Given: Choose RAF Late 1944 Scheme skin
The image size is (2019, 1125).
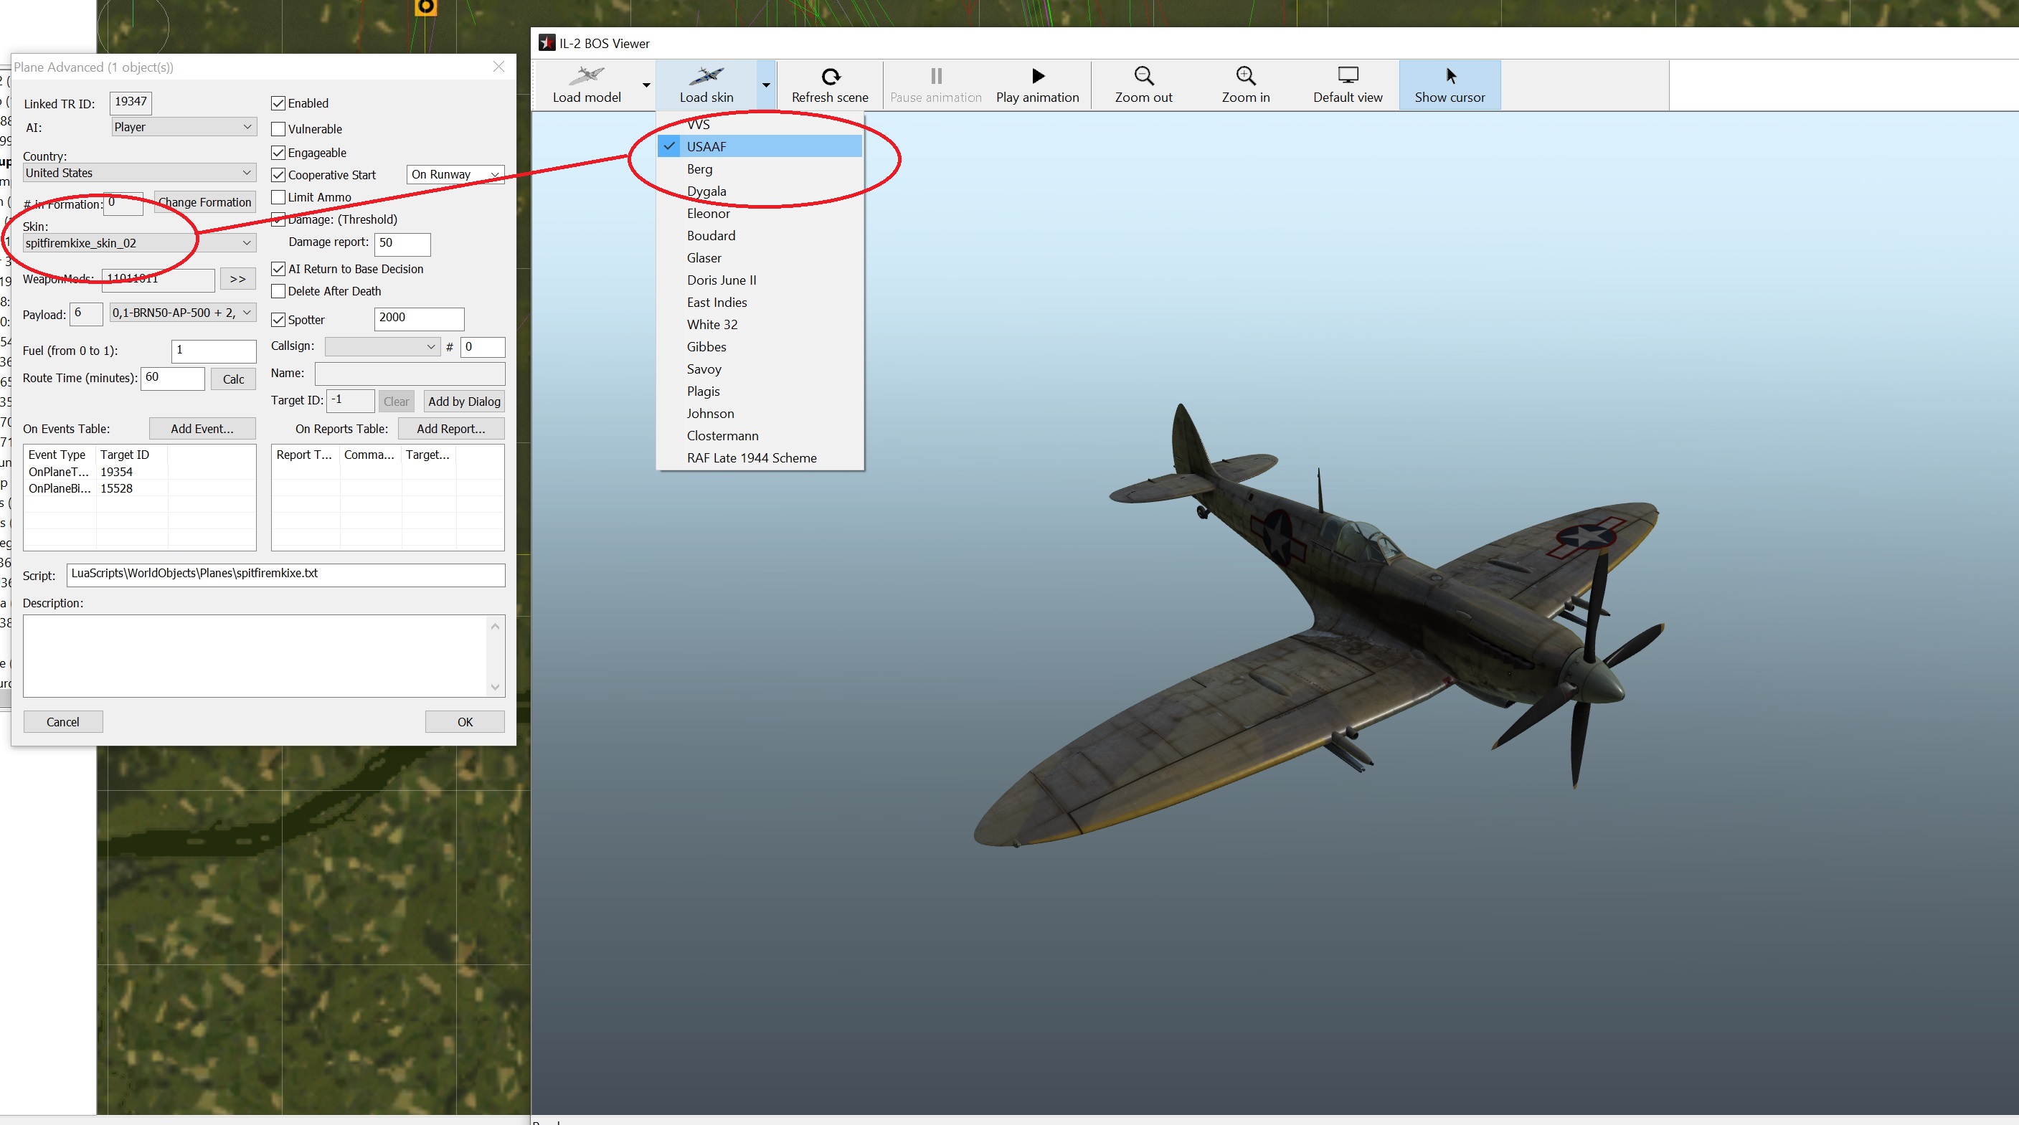Looking at the screenshot, I should click(x=751, y=458).
